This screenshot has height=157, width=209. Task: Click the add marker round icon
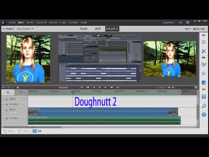click(x=17, y=87)
